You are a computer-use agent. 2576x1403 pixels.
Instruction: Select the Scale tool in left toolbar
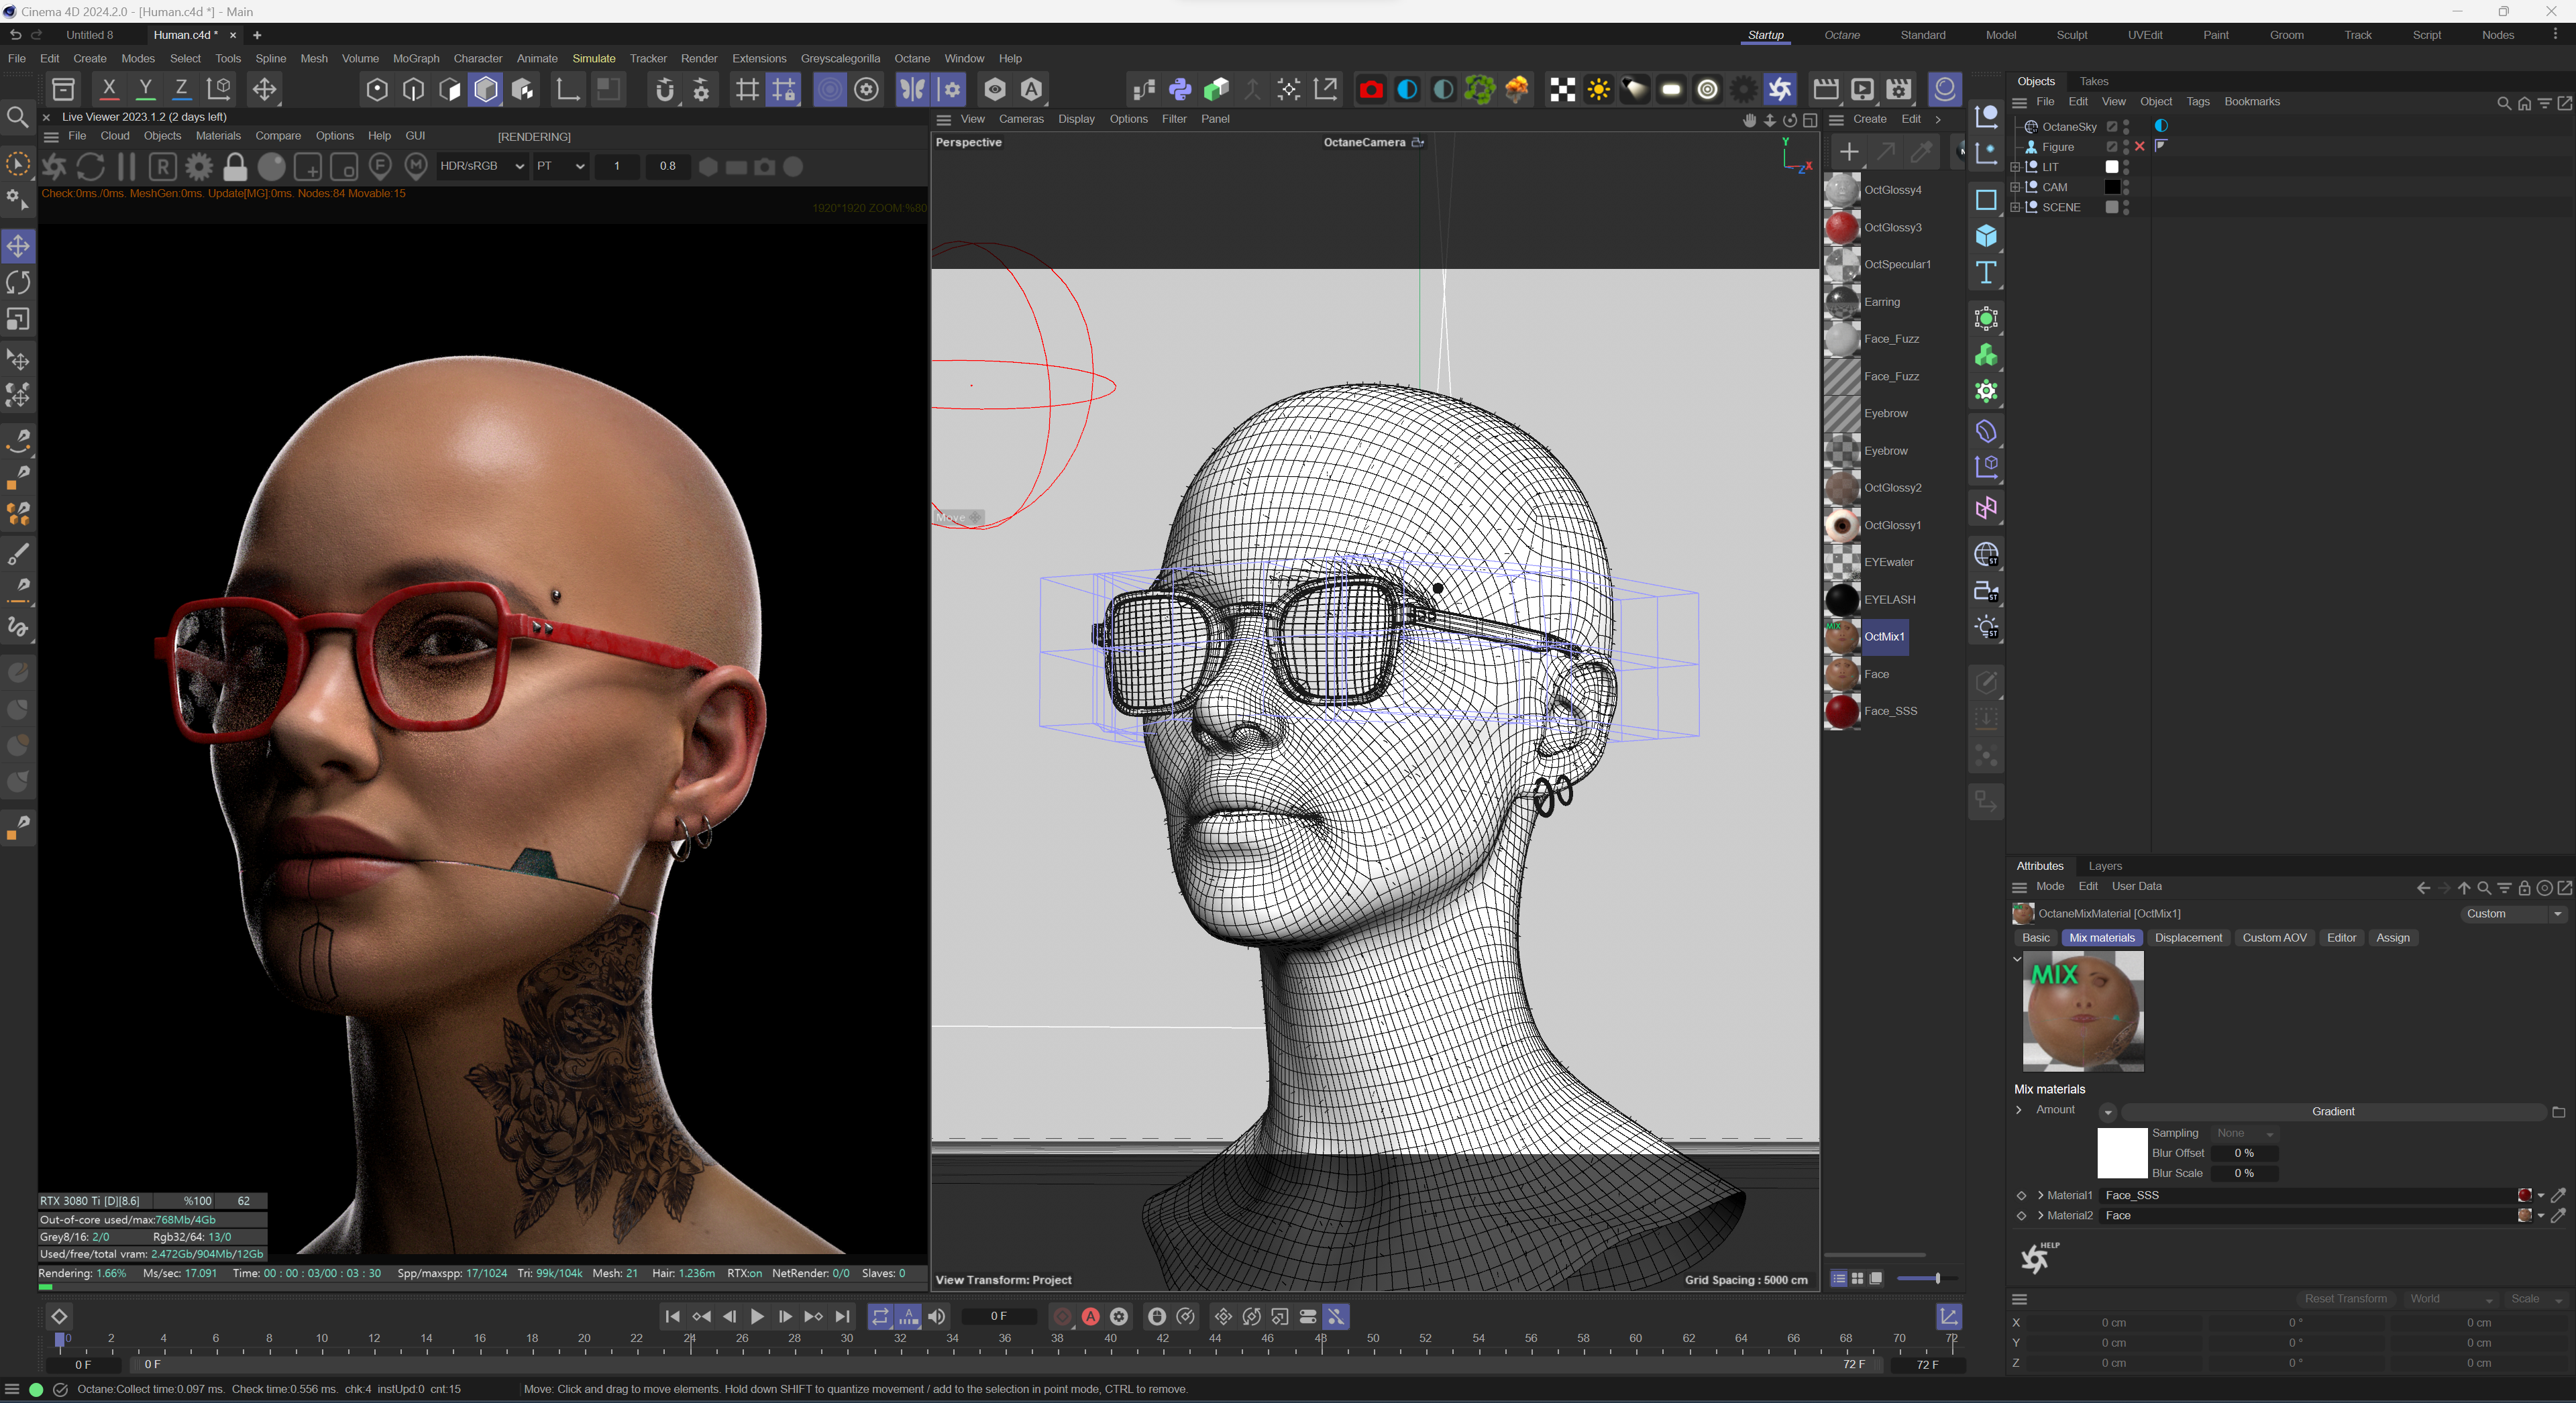click(18, 320)
